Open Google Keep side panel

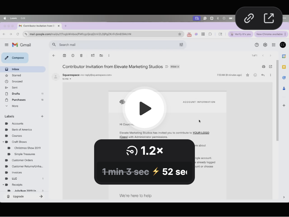tap(284, 67)
